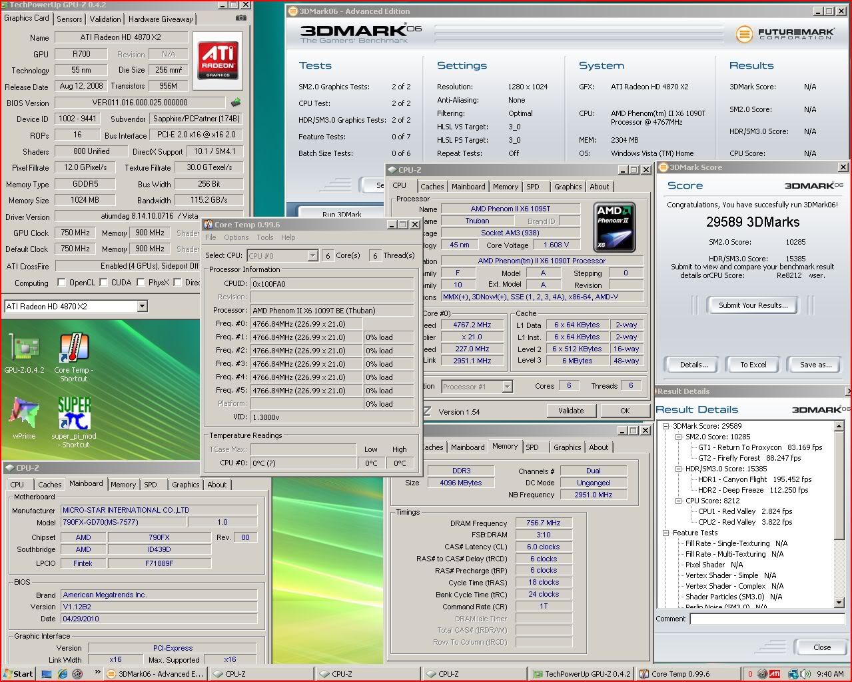Click the network tray icon
This screenshot has height=682, width=852.
point(793,674)
